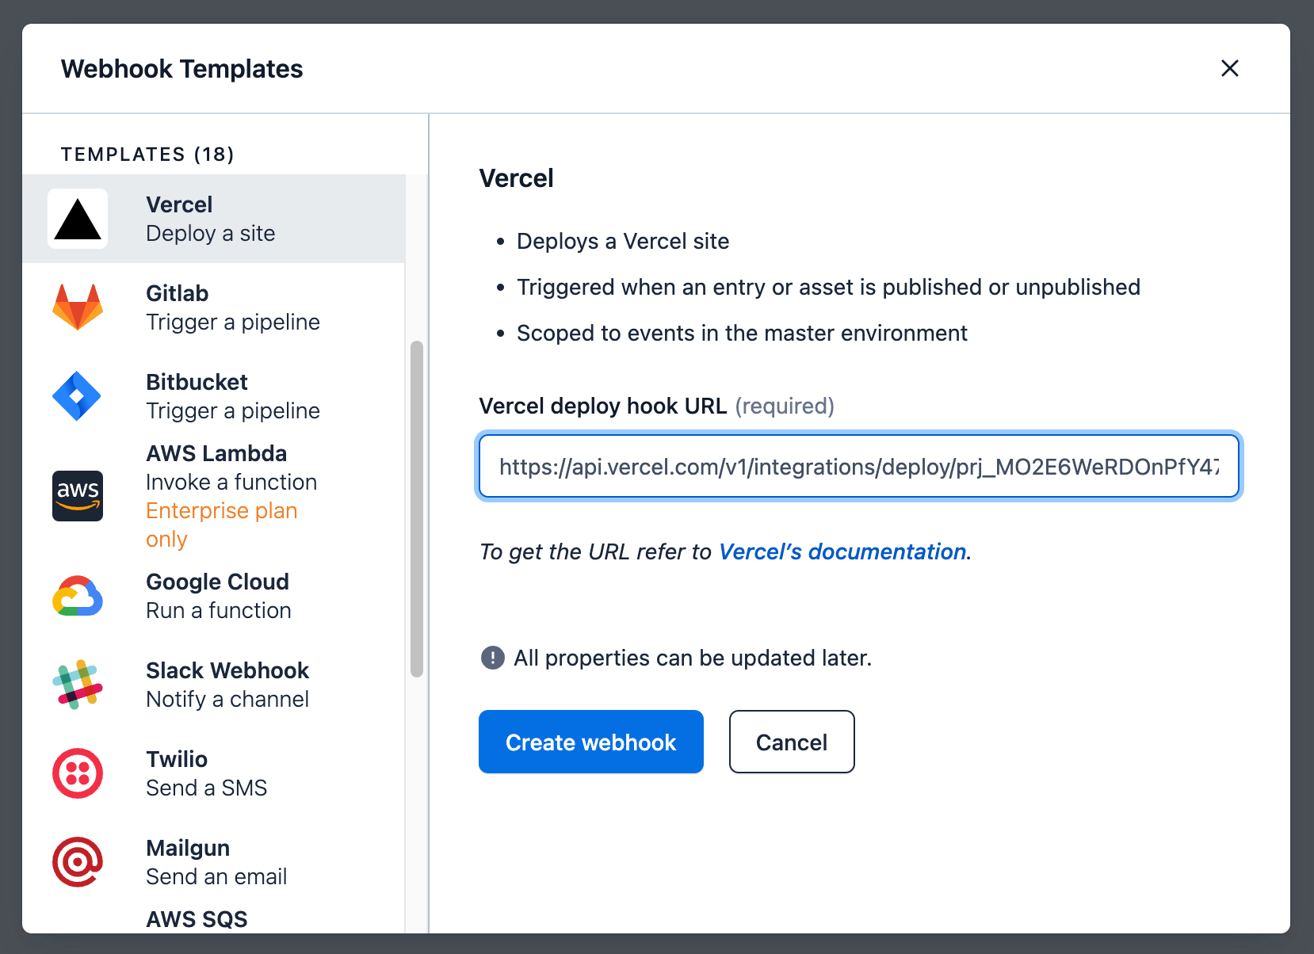This screenshot has height=954, width=1314.
Task: Click the info icon beside properties note
Action: [493, 658]
